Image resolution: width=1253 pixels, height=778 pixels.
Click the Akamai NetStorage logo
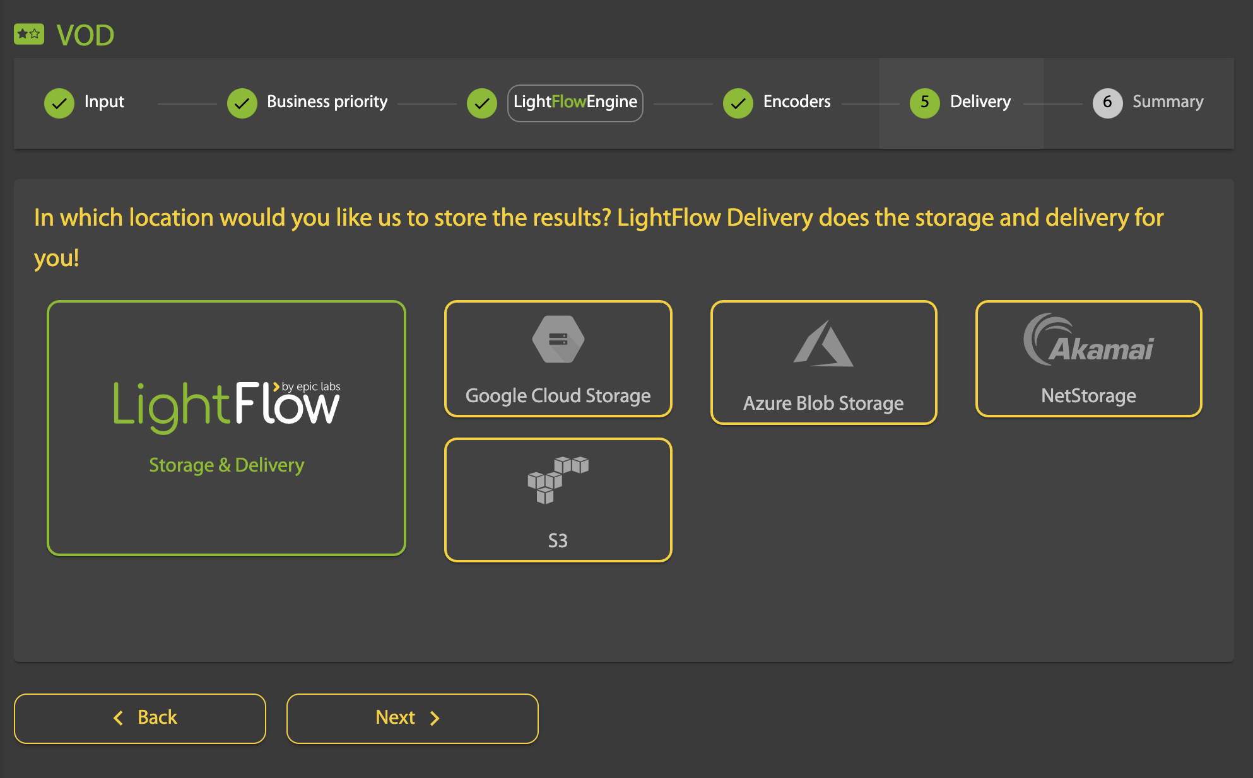pos(1088,341)
